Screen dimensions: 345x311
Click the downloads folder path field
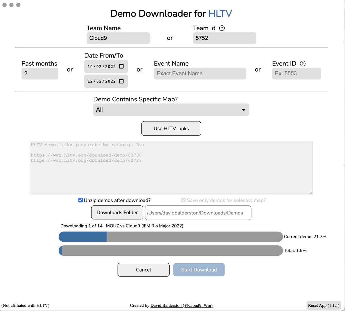pos(198,213)
